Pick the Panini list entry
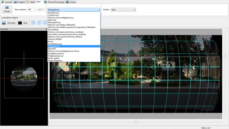This screenshot has width=229, height=129. tap(74, 42)
